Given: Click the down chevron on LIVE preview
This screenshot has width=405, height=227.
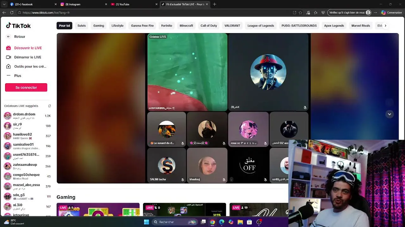Looking at the screenshot, I should click(389, 114).
